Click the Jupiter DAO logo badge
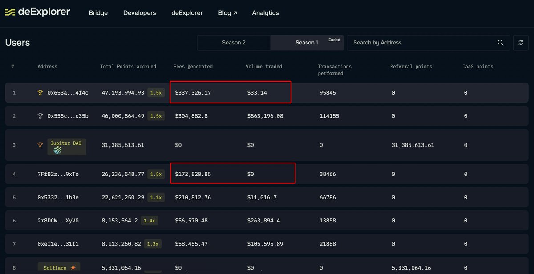The width and height of the screenshot is (534, 274). pyautogui.click(x=67, y=147)
